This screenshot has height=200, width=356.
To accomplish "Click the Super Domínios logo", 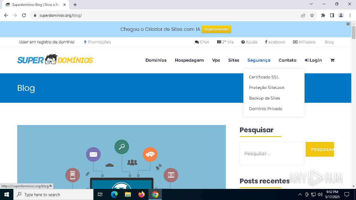I will (x=55, y=59).
